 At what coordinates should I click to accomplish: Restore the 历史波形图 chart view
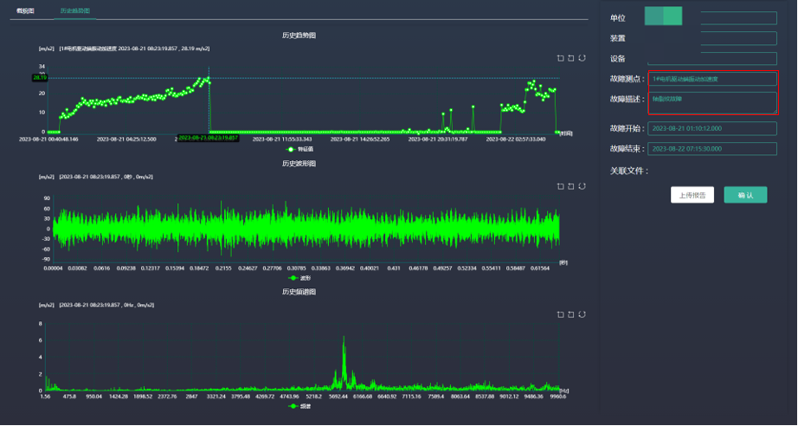point(582,186)
